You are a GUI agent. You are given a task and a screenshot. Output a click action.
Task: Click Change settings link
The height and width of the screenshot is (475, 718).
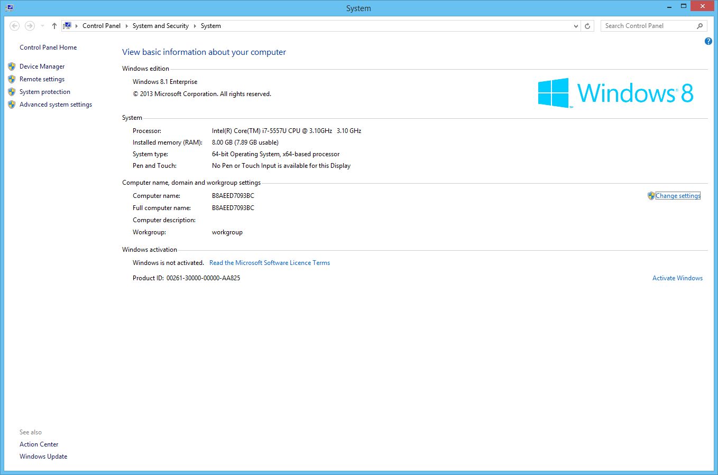coord(678,196)
